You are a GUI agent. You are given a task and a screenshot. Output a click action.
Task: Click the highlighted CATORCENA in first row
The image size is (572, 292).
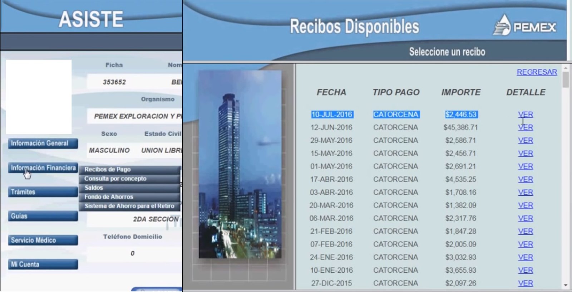coord(396,115)
